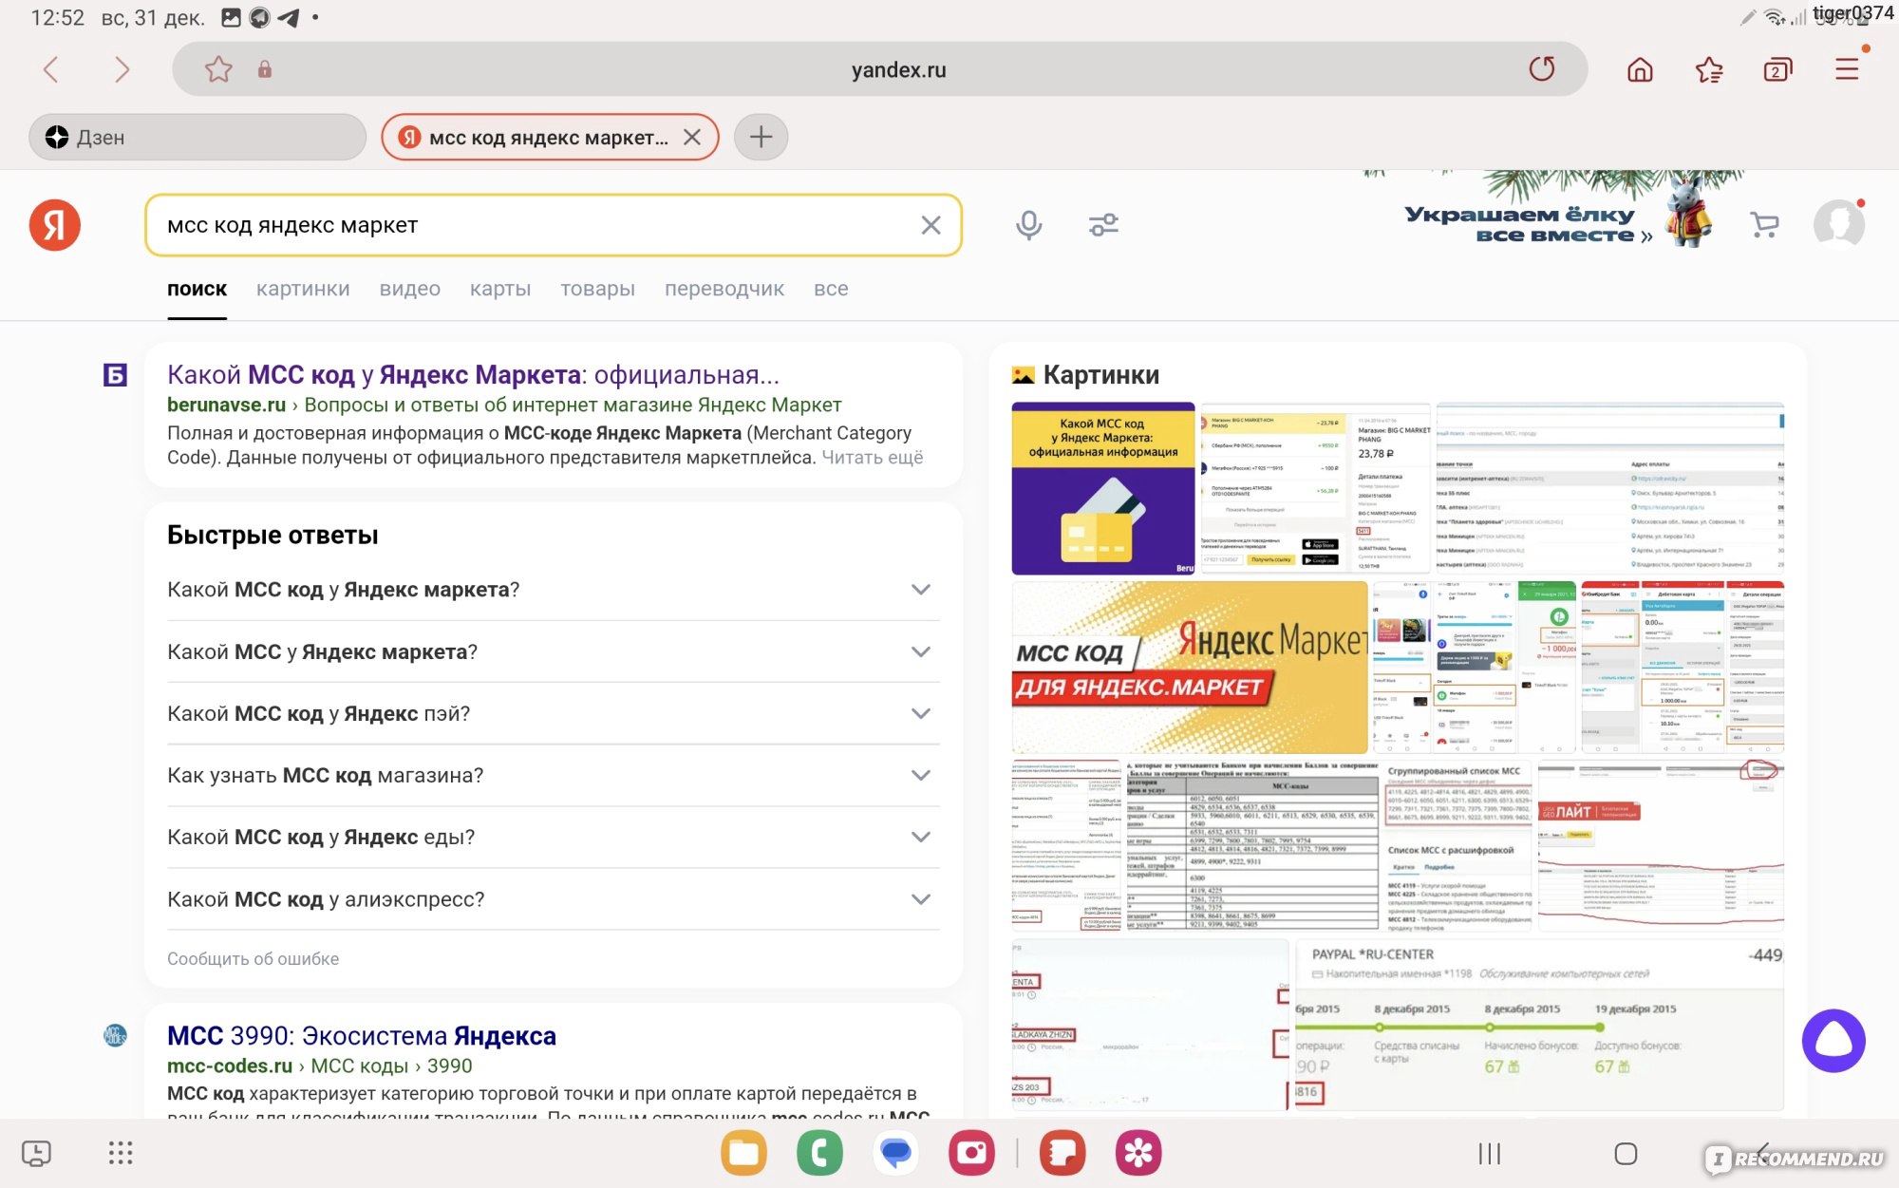This screenshot has height=1188, width=1899.
Task: Open result 'МСС 3990: Экосистема Яндекса'
Action: pyautogui.click(x=362, y=1036)
